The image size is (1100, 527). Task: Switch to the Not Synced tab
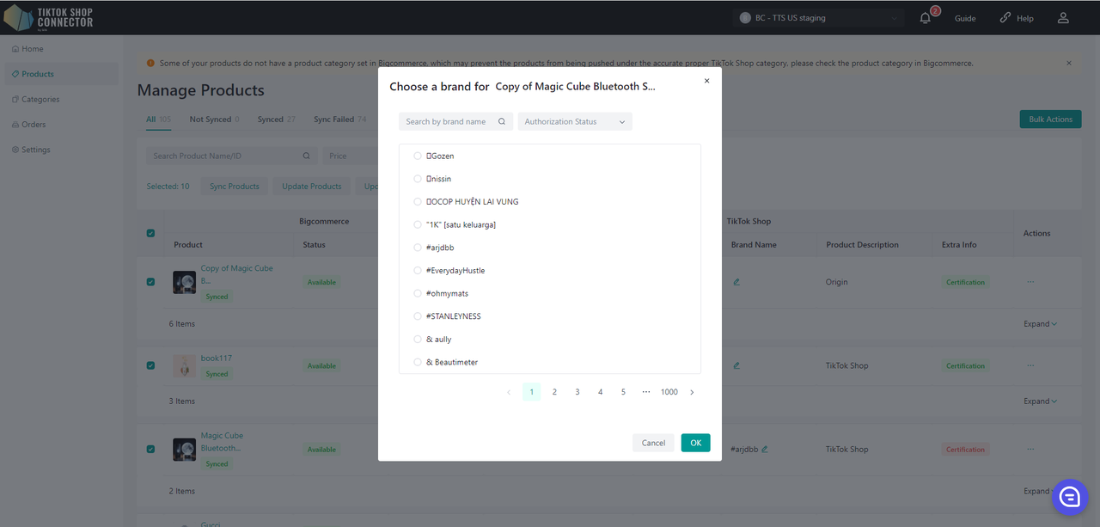214,119
